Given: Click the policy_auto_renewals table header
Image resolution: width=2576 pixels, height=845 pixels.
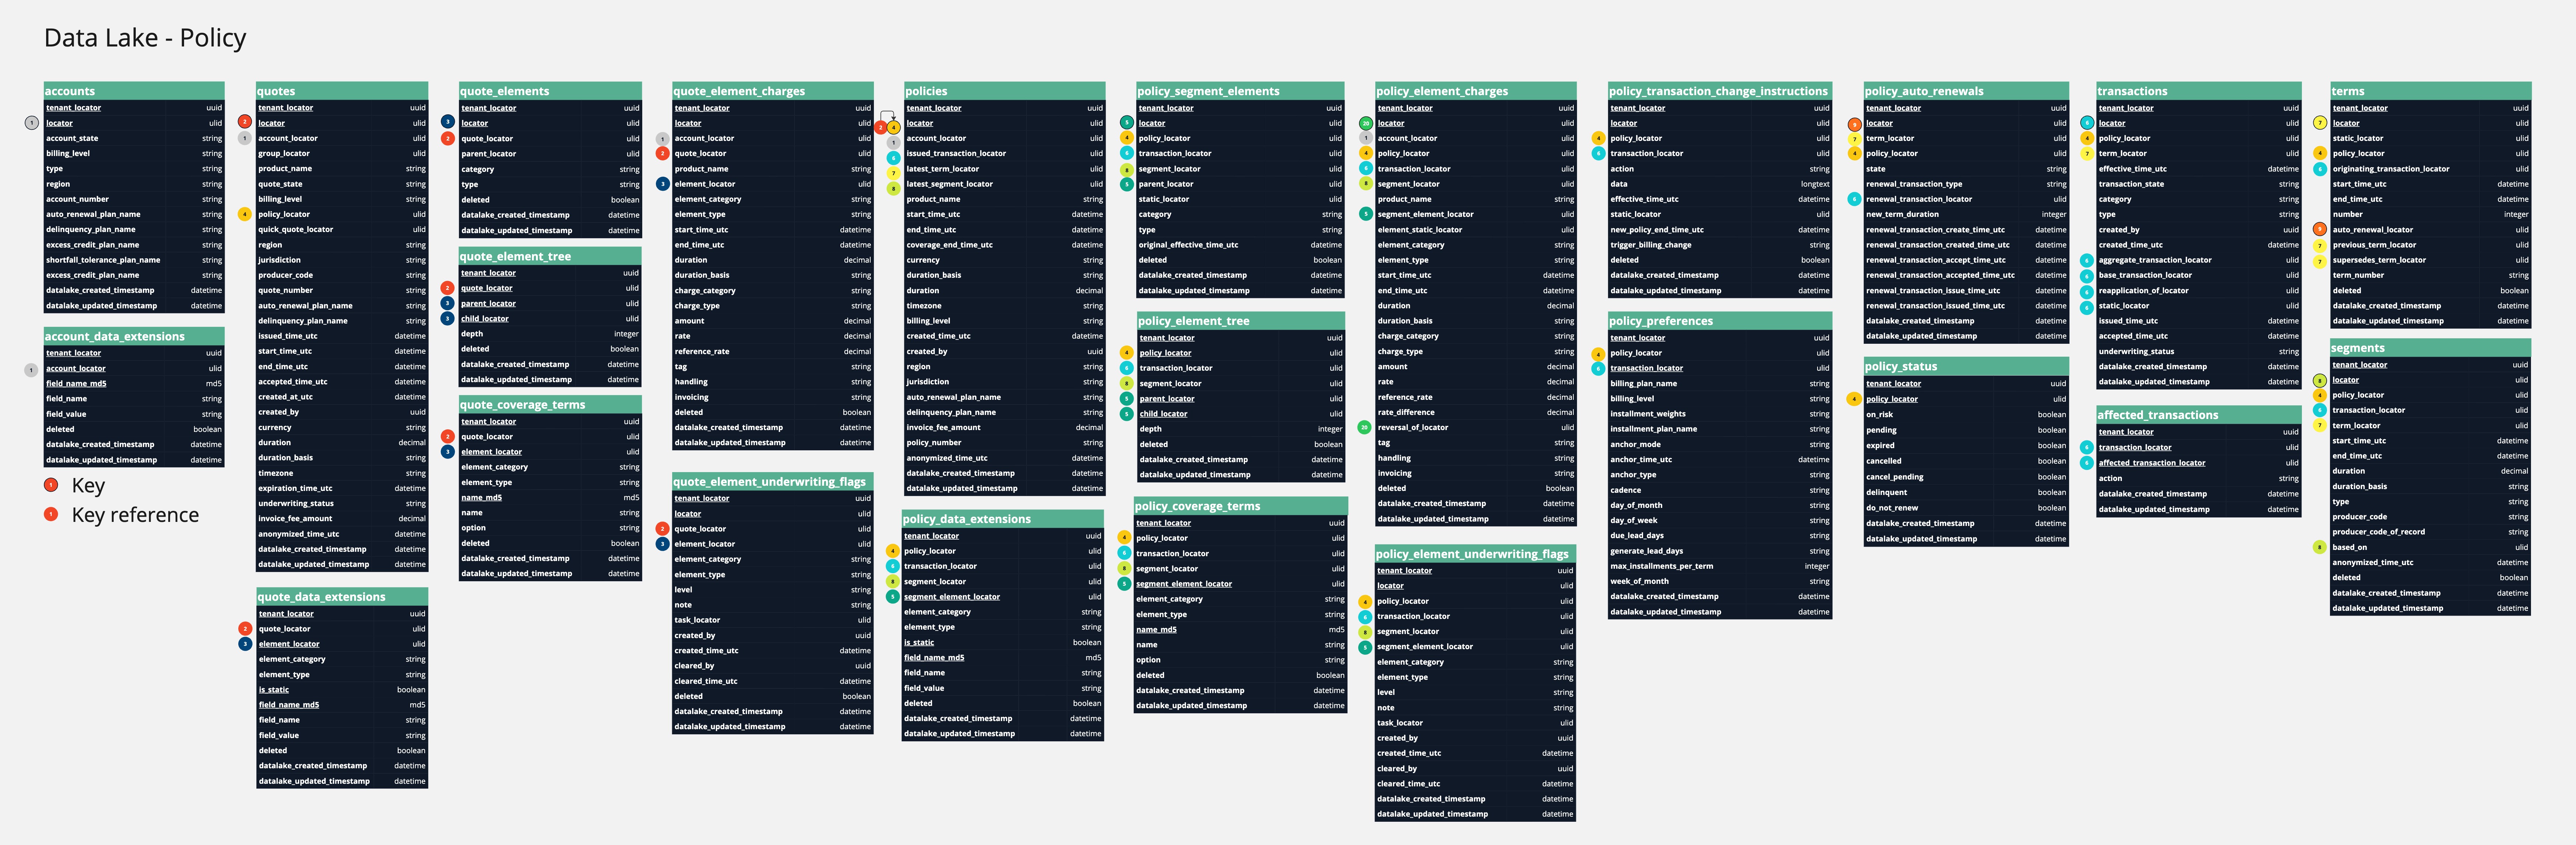Looking at the screenshot, I should point(1966,91).
